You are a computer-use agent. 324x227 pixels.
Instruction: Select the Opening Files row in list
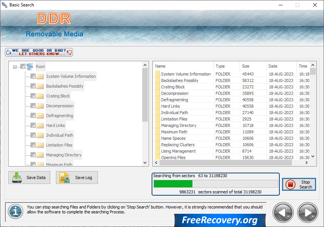tap(232, 158)
